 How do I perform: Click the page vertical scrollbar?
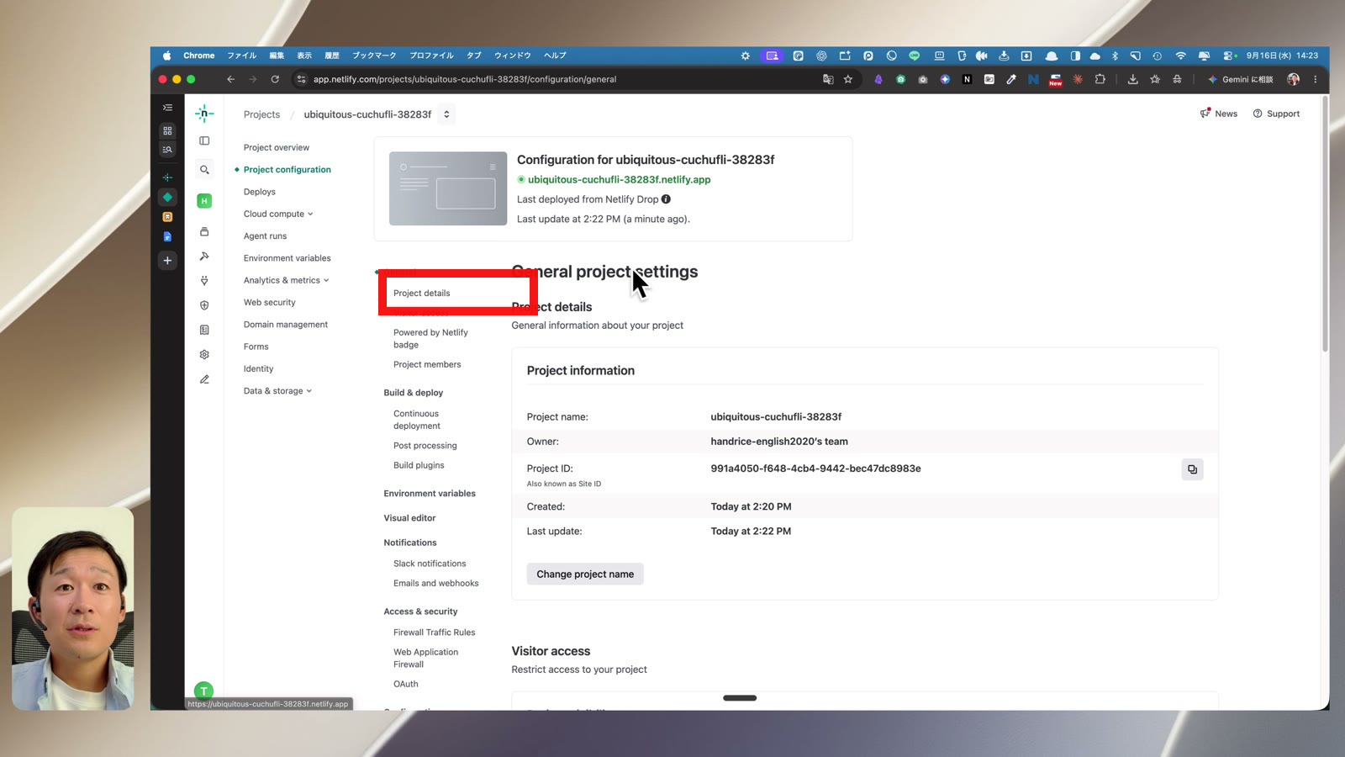click(x=1326, y=225)
